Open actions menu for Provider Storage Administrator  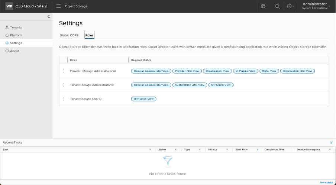(64, 71)
